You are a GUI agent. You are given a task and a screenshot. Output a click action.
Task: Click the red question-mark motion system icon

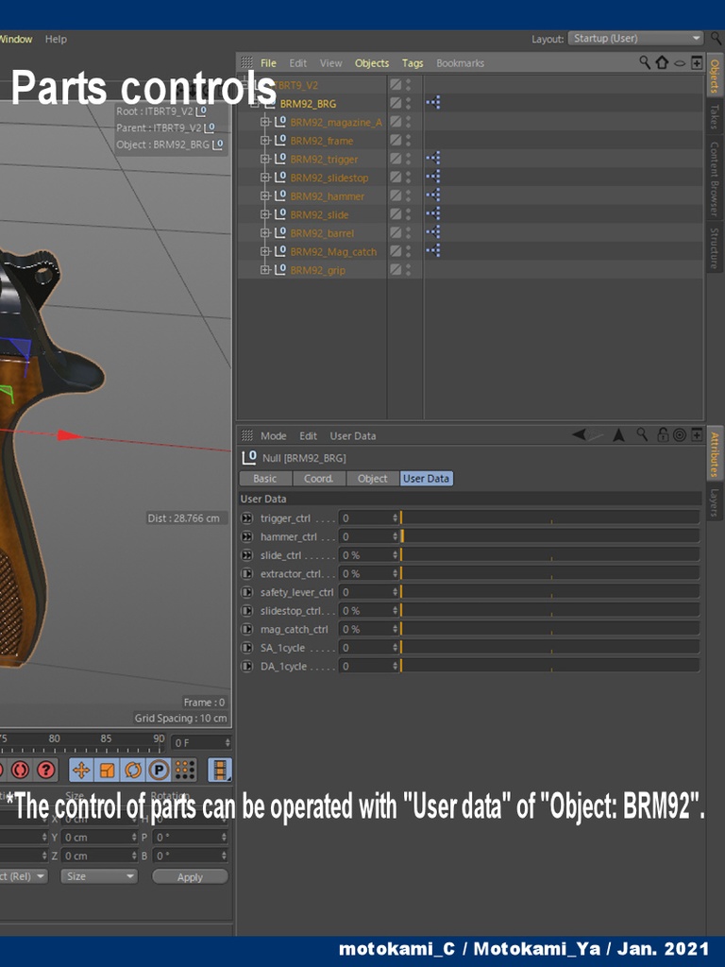click(46, 770)
